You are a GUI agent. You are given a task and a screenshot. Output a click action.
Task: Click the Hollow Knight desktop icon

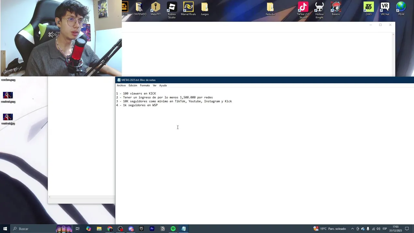point(319,10)
